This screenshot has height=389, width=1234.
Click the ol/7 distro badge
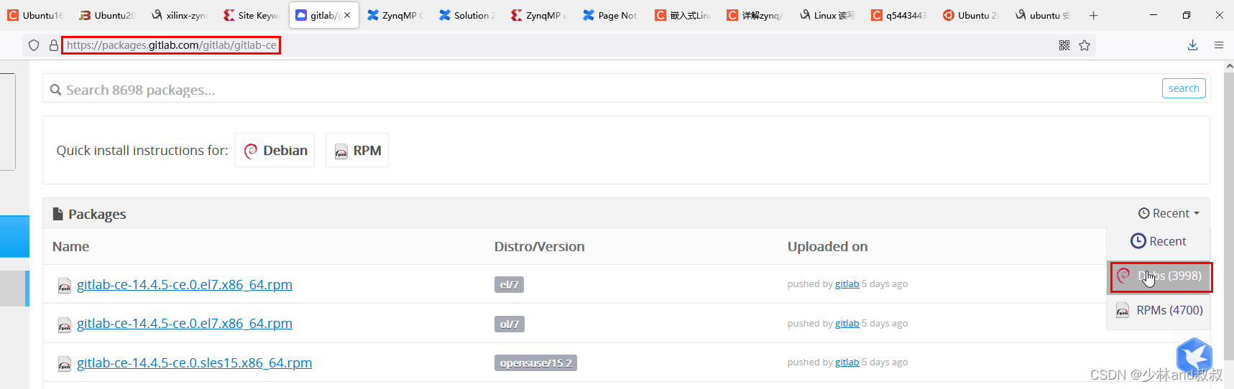[x=509, y=324]
